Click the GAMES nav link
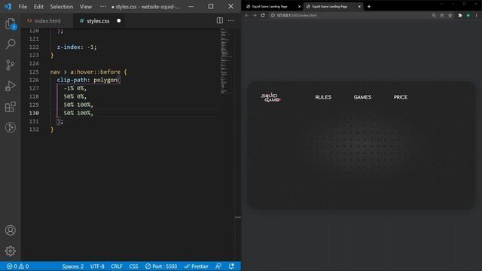482x271 pixels. pyautogui.click(x=362, y=97)
